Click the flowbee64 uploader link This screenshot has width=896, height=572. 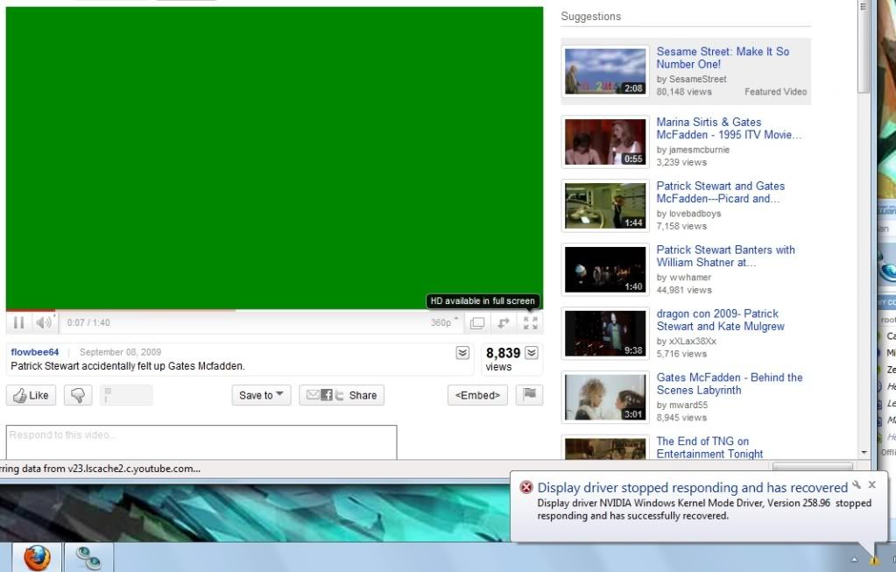point(35,352)
